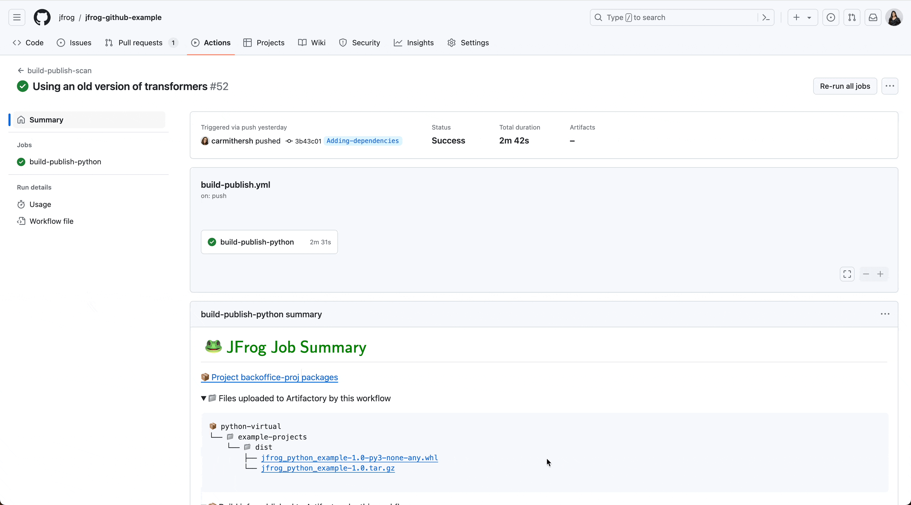Go back using the build-publish-scan arrow
Screen dimensions: 911x505
[x=21, y=70]
